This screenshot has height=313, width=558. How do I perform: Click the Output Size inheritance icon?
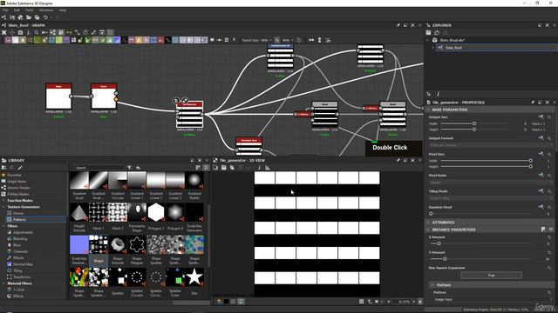(x=541, y=117)
